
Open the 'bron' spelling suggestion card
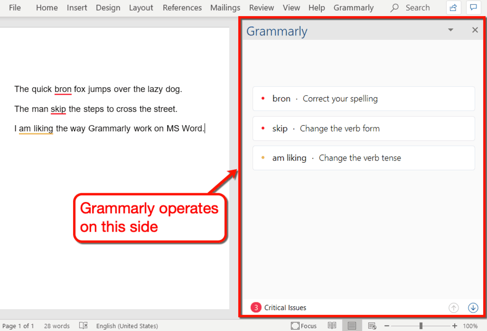(x=364, y=99)
